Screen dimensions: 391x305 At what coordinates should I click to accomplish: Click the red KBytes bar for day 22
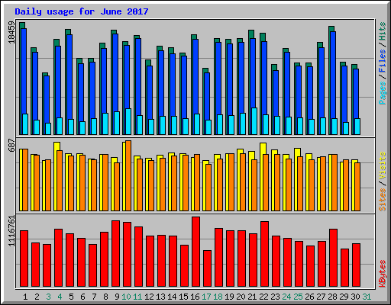pyautogui.click(x=264, y=254)
